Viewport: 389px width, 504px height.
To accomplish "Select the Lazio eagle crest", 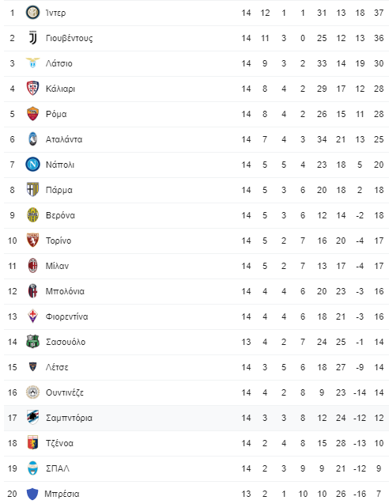I will point(32,63).
